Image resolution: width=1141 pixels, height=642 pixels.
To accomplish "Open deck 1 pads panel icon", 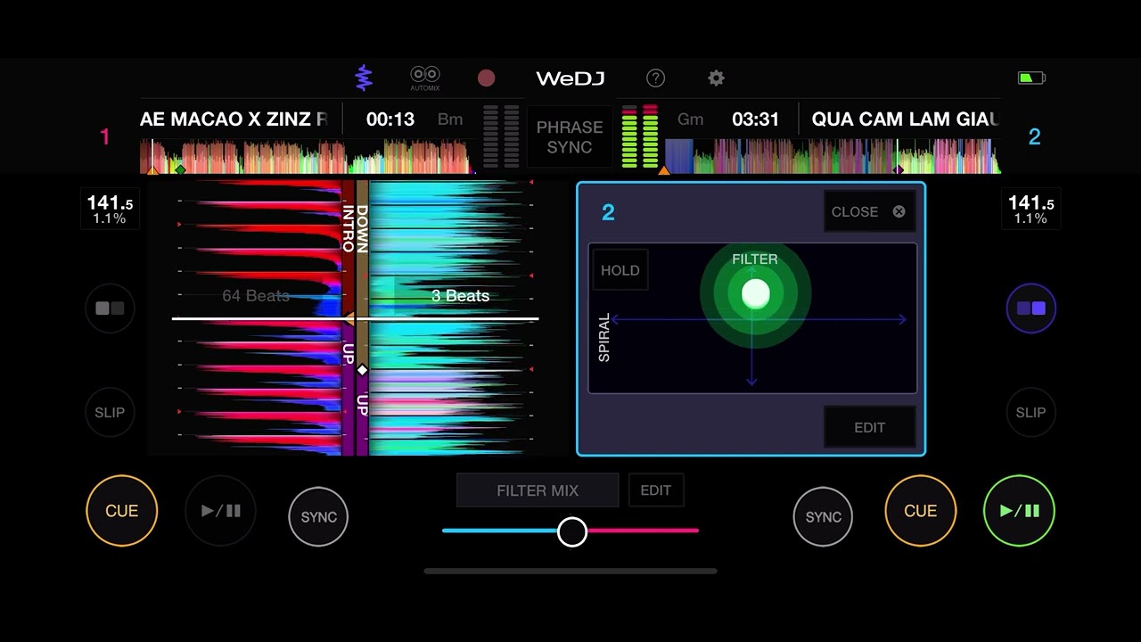I will [110, 309].
